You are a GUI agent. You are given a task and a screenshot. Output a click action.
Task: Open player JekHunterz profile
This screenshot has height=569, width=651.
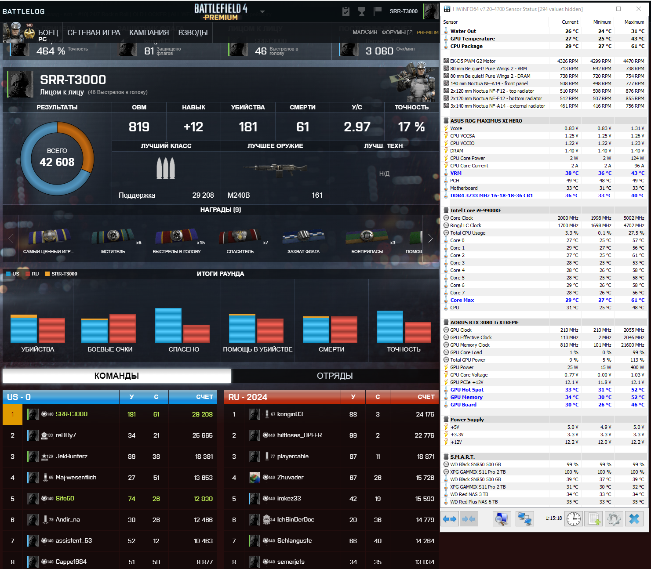point(72,456)
